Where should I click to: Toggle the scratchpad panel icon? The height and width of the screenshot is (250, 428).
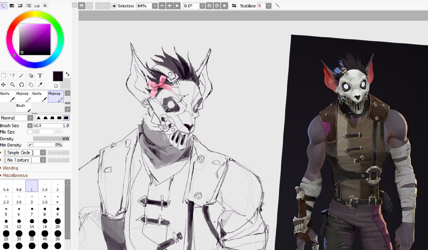point(46,6)
